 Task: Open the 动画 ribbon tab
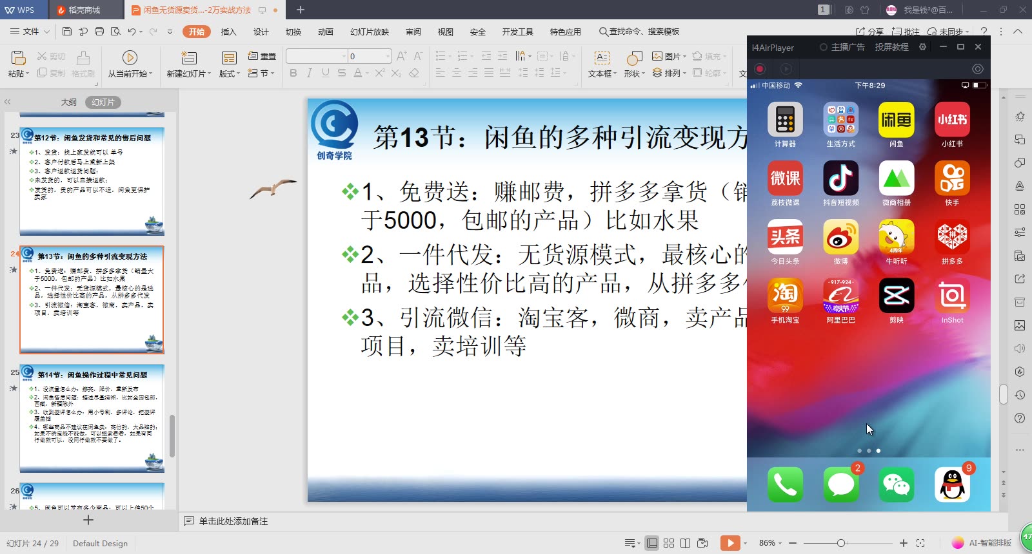pyautogui.click(x=326, y=32)
